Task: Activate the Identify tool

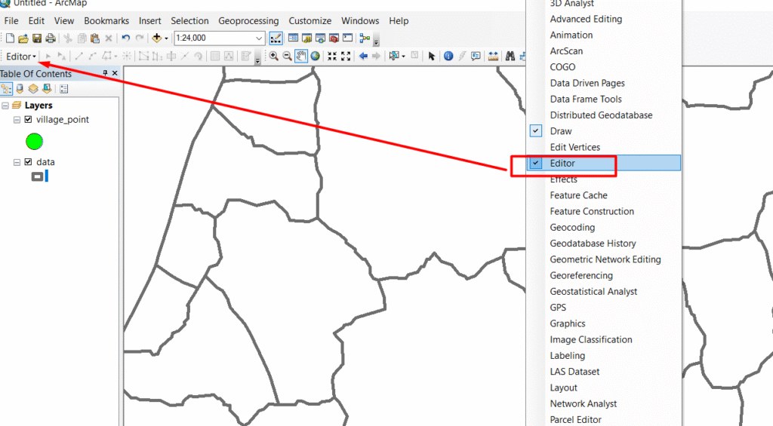Action: [448, 56]
